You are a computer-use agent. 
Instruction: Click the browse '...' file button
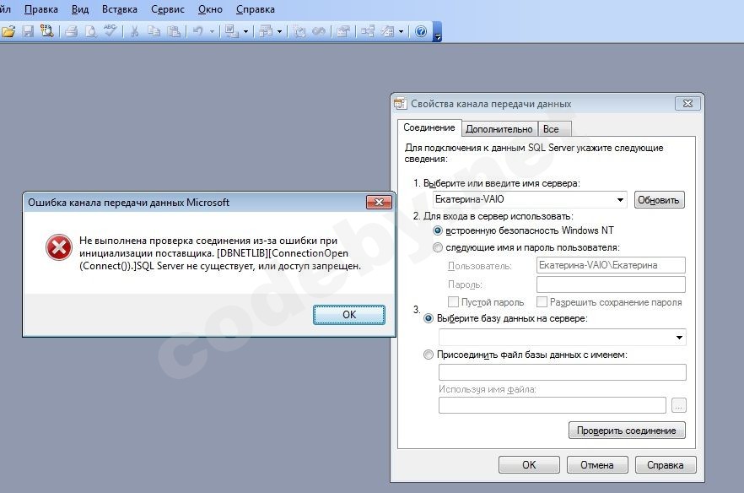(678, 405)
